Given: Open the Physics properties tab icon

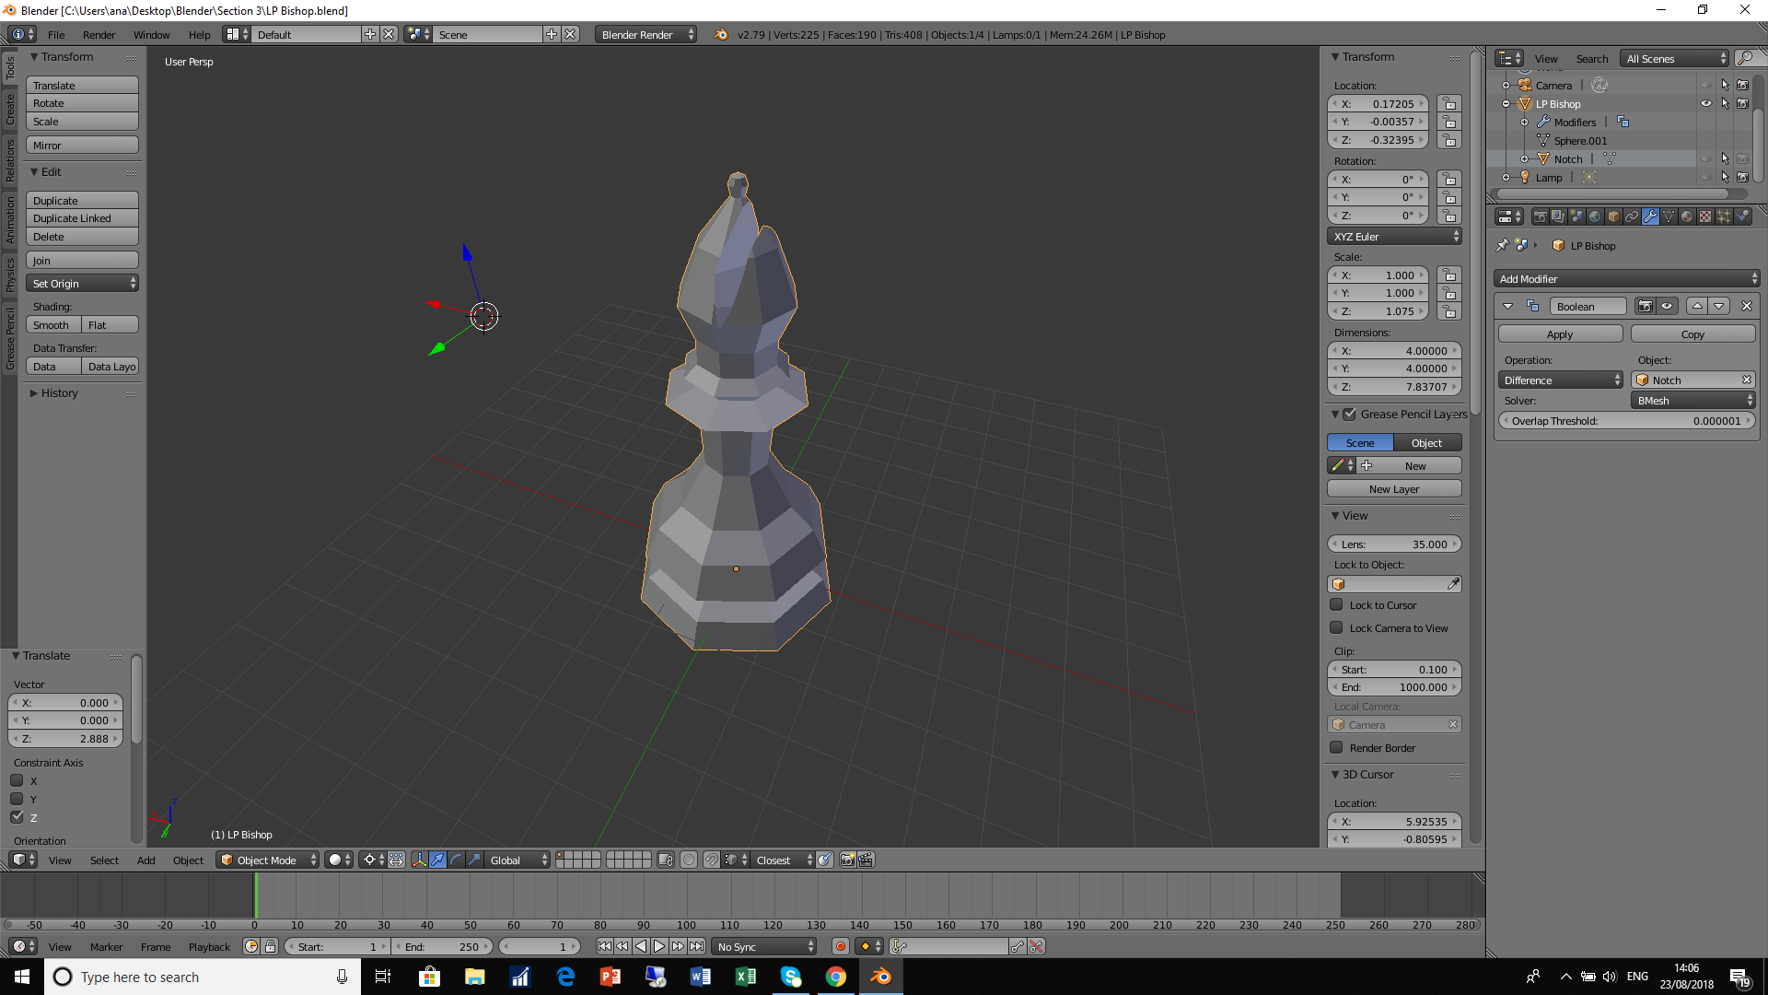Looking at the screenshot, I should (x=1742, y=217).
